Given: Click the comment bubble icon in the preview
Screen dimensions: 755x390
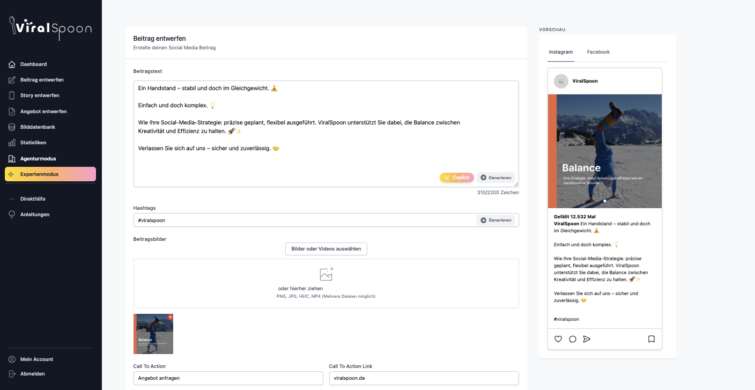Looking at the screenshot, I should (573, 339).
